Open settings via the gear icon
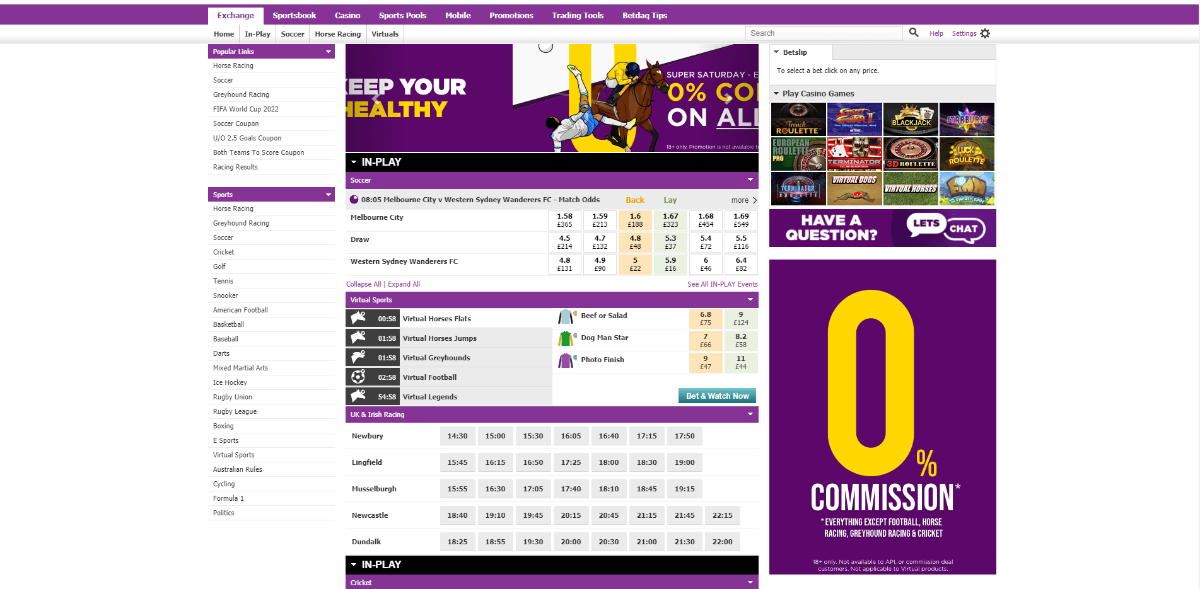 (986, 33)
